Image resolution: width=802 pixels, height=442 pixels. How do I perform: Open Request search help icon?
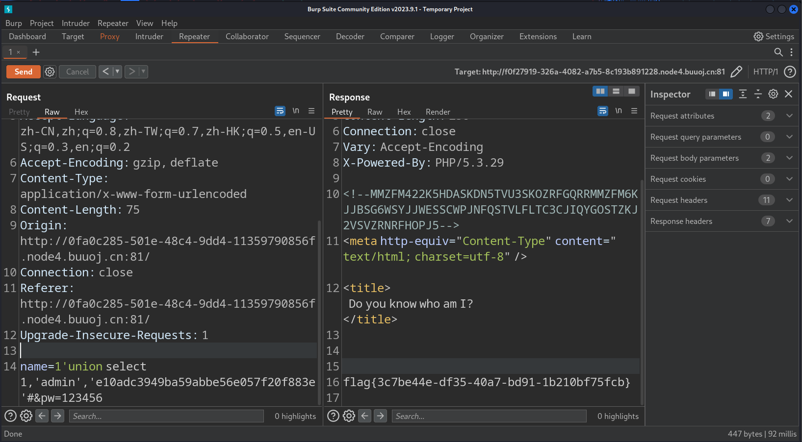(x=10, y=416)
